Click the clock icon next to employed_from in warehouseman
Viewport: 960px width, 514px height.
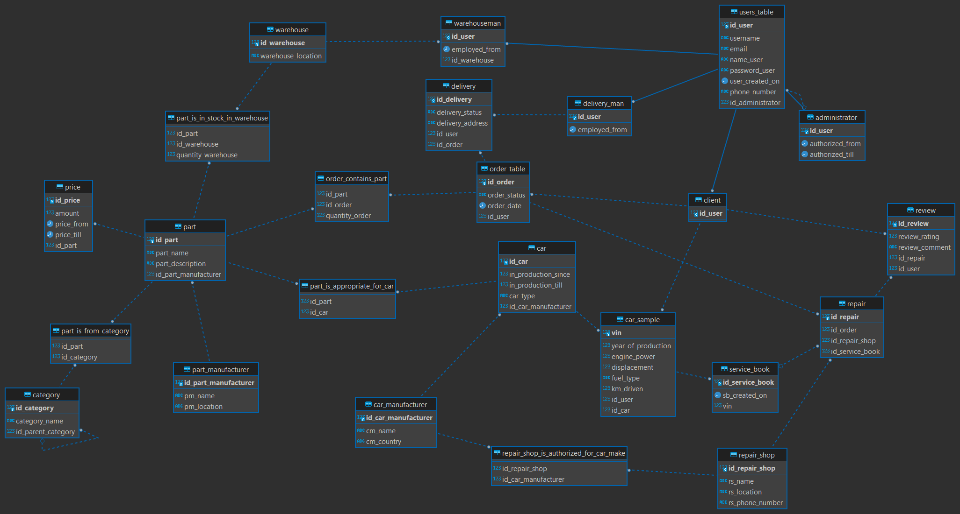coord(446,49)
